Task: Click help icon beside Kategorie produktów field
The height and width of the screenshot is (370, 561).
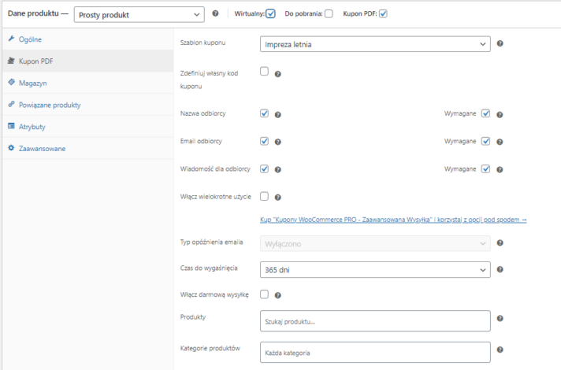Action: 500,350
